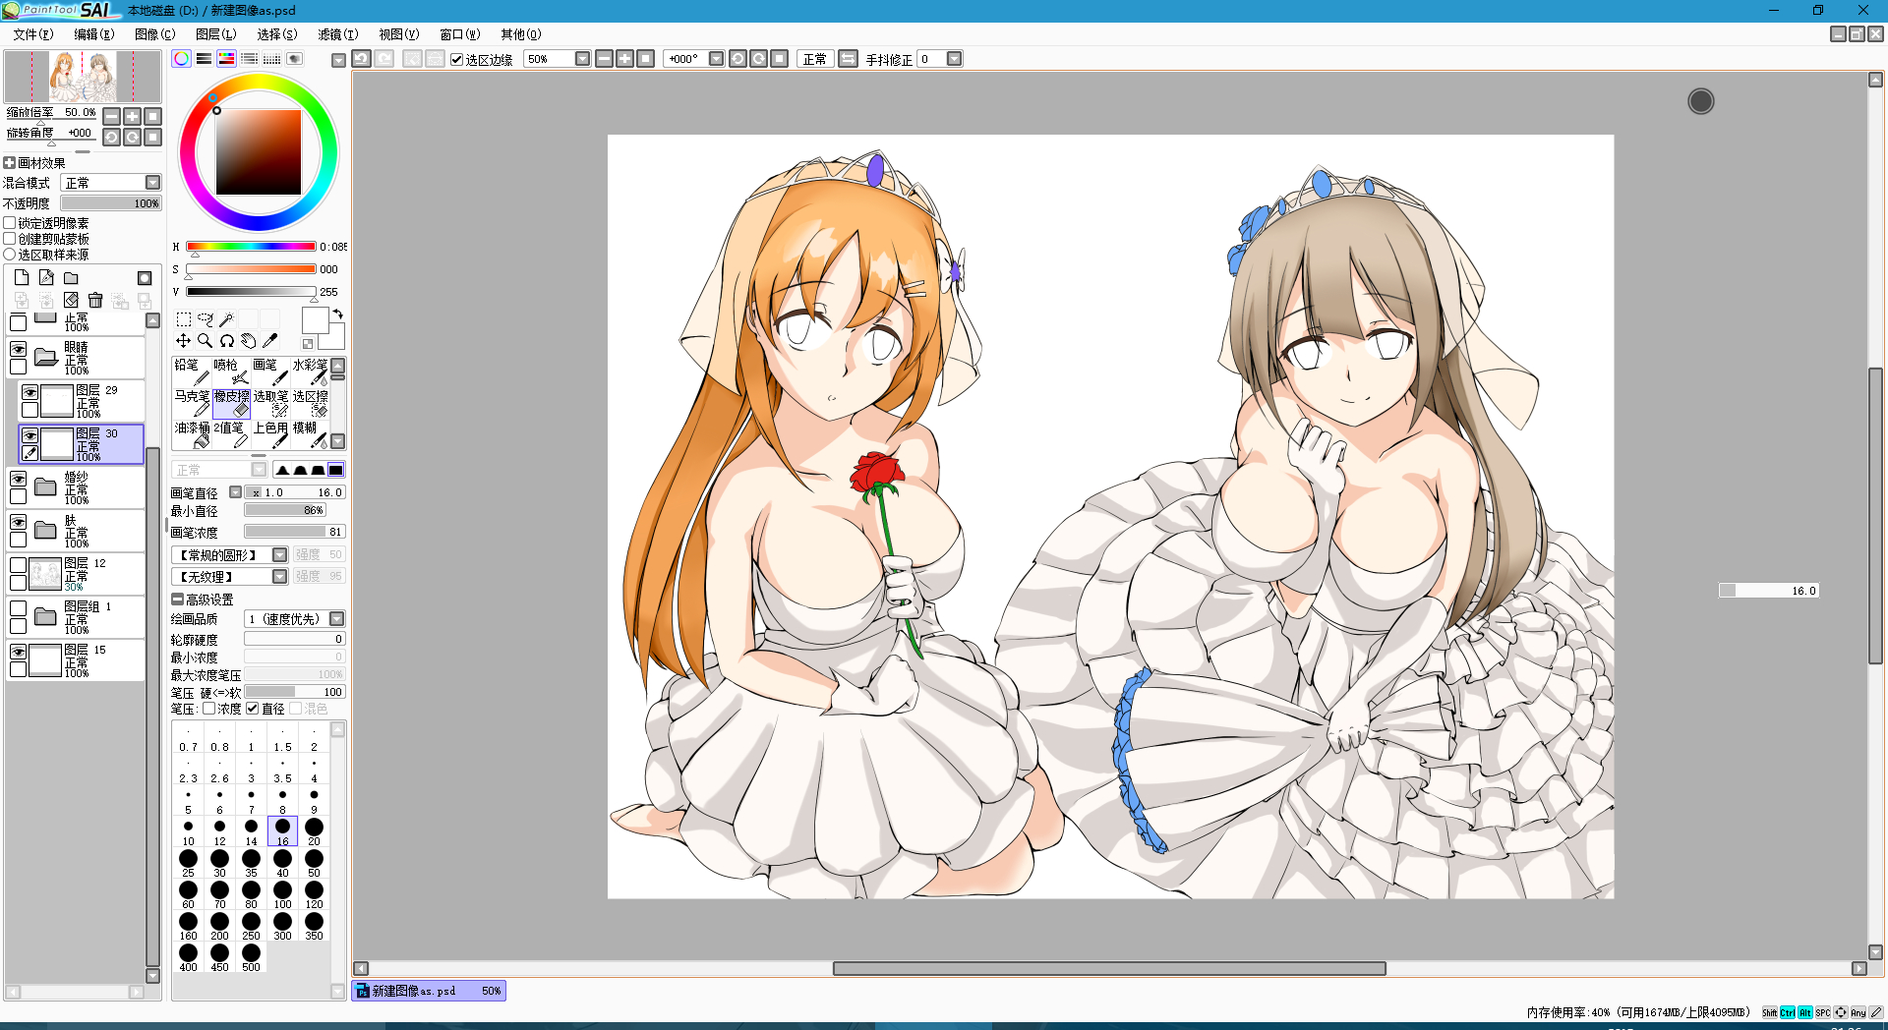Select 选区取样来源 radio option
Viewport: 1888px width, 1030px height.
[x=10, y=255]
